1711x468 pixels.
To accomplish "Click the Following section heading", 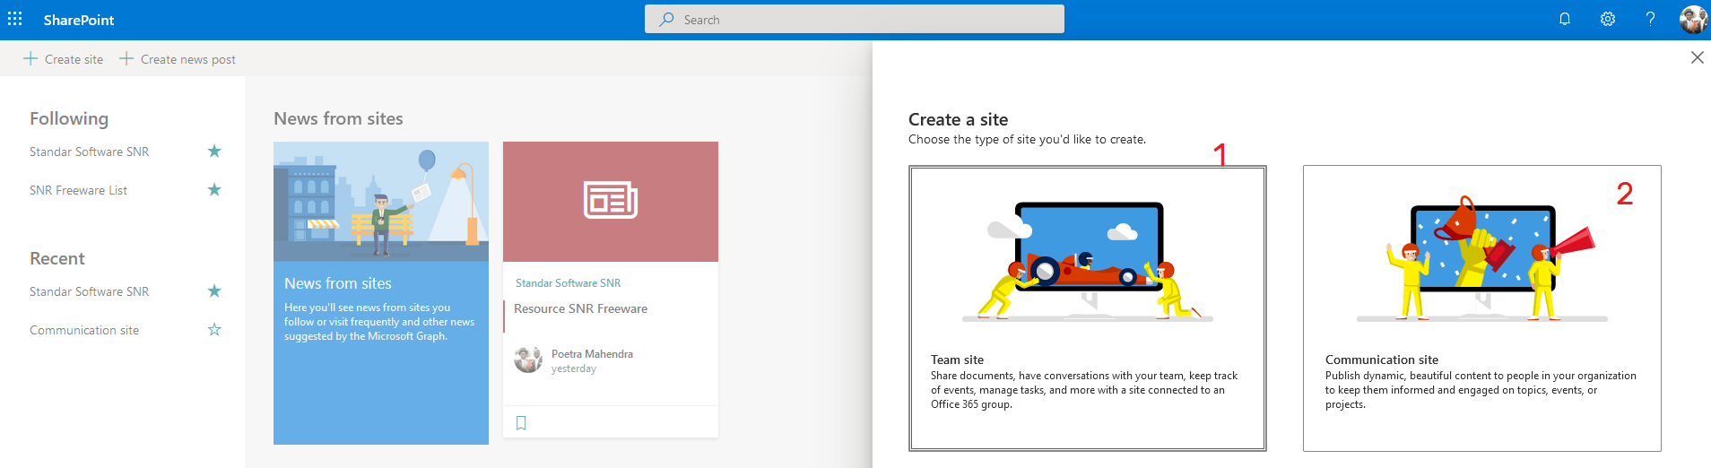I will point(69,118).
